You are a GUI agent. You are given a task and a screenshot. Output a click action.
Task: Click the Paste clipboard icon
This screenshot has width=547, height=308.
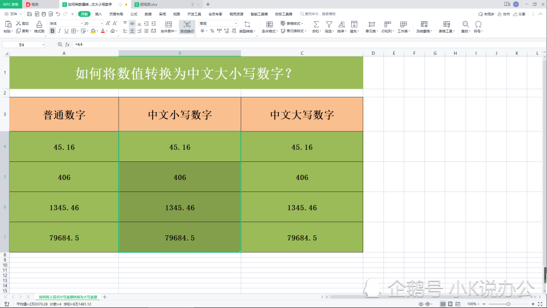8,24
